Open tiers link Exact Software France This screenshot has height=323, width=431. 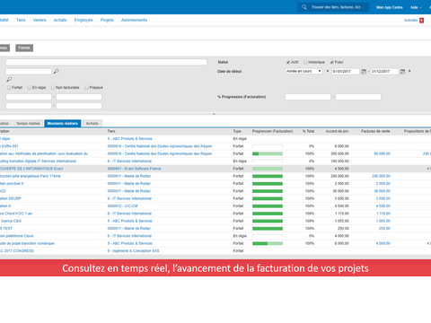134,169
